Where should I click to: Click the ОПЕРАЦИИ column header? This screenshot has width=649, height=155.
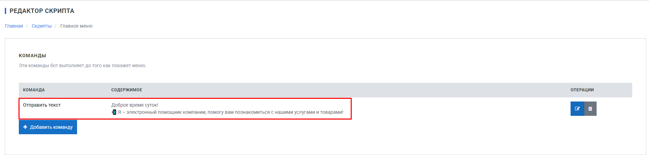point(582,90)
